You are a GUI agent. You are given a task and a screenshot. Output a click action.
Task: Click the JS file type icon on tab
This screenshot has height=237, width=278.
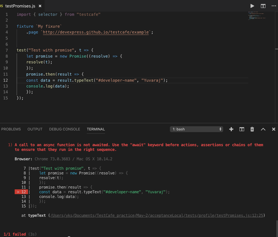(1, 6)
